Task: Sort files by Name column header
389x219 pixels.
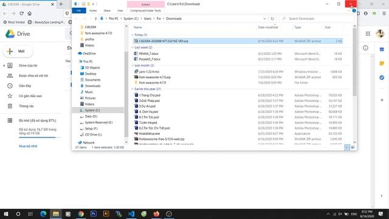Action: [x=138, y=27]
